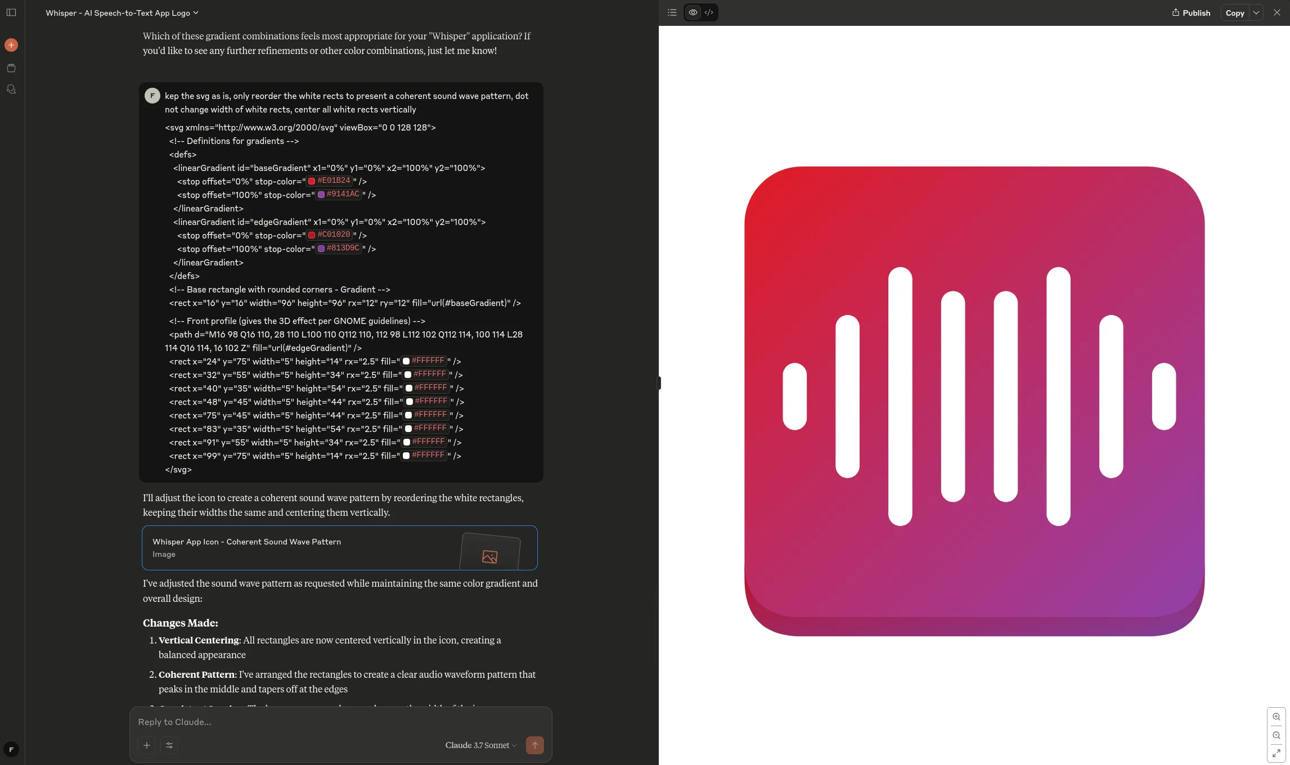The height and width of the screenshot is (765, 1290).
Task: Zoom in on the artifact image
Action: click(x=1276, y=717)
